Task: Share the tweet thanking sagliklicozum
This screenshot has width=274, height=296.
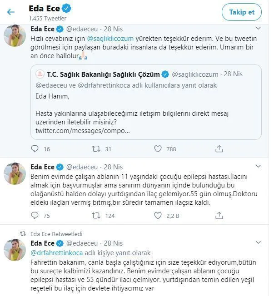Action: tap(219, 149)
